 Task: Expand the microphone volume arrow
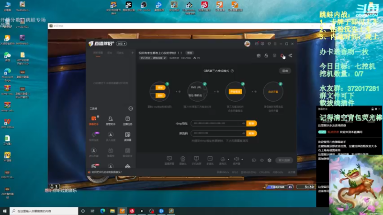[228, 160]
